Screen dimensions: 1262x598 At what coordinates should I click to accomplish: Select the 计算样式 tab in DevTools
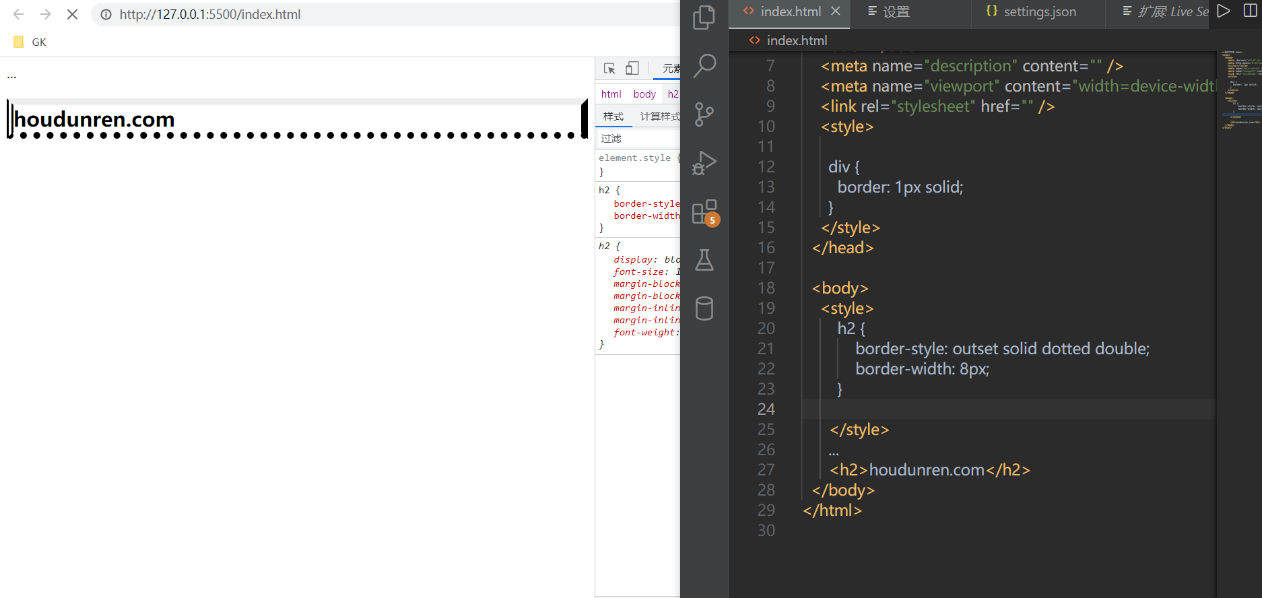[659, 117]
